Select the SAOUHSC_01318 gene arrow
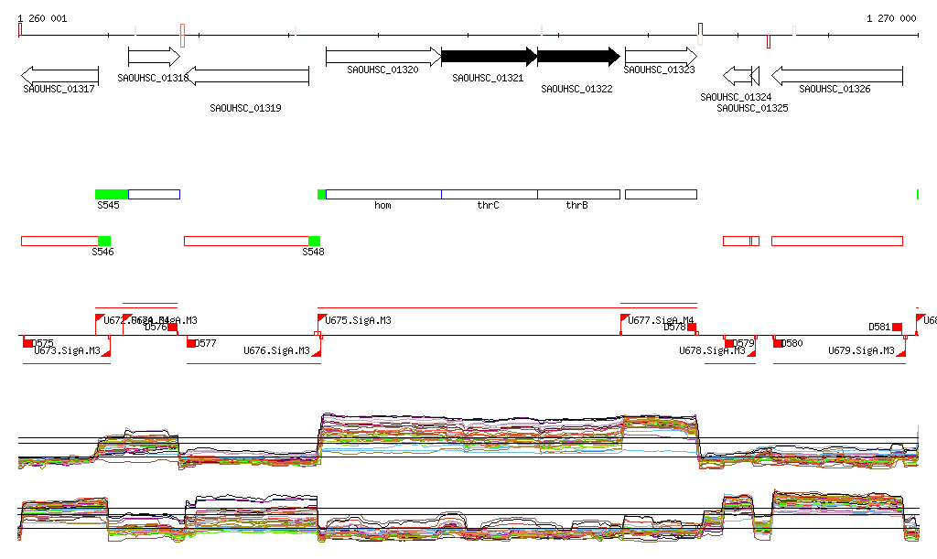Viewport: 937px width, 559px height. (x=154, y=57)
